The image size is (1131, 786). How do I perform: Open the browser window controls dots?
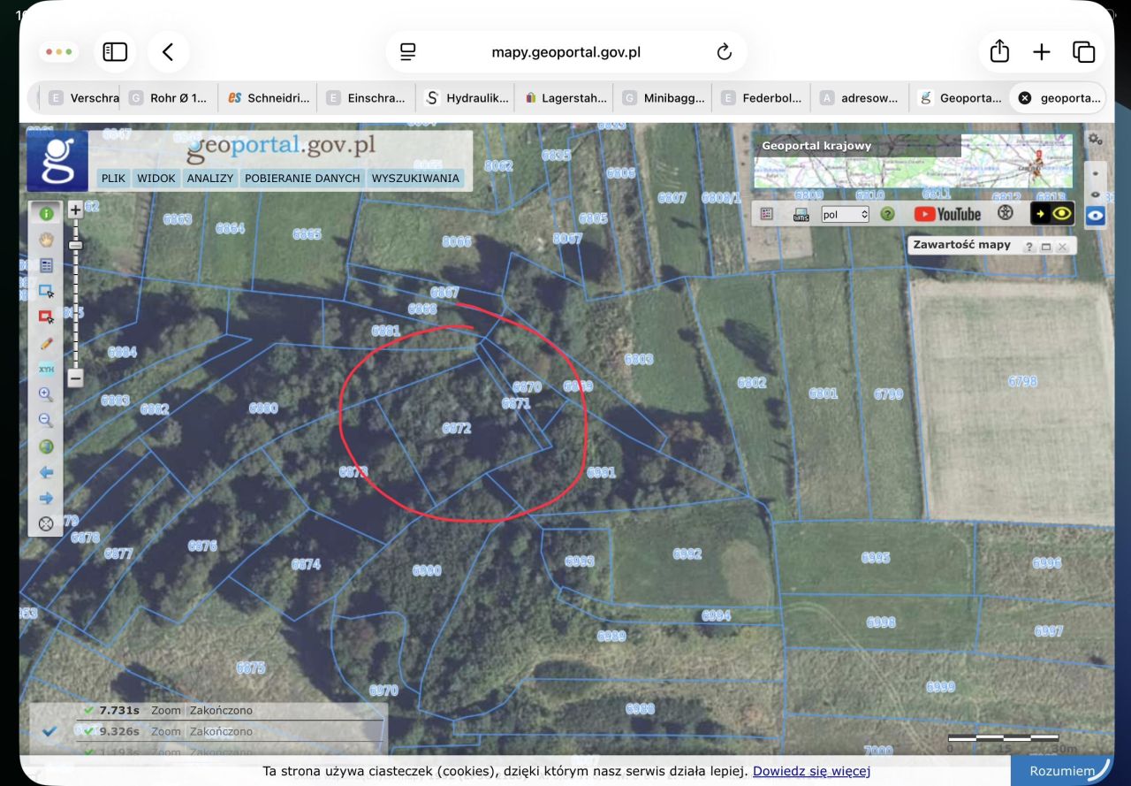point(58,52)
